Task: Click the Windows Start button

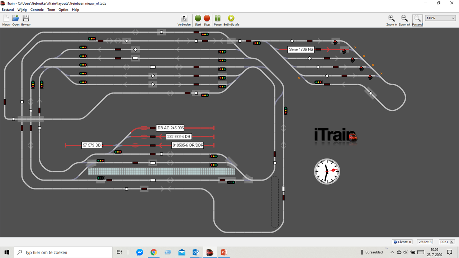Action: [x=7, y=252]
